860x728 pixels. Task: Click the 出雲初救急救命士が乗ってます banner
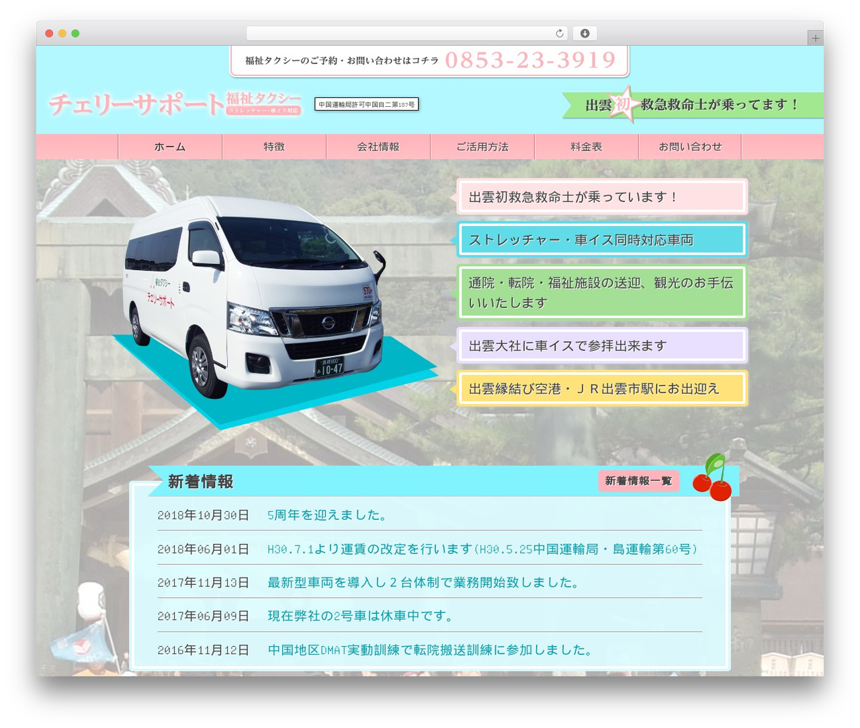click(693, 105)
